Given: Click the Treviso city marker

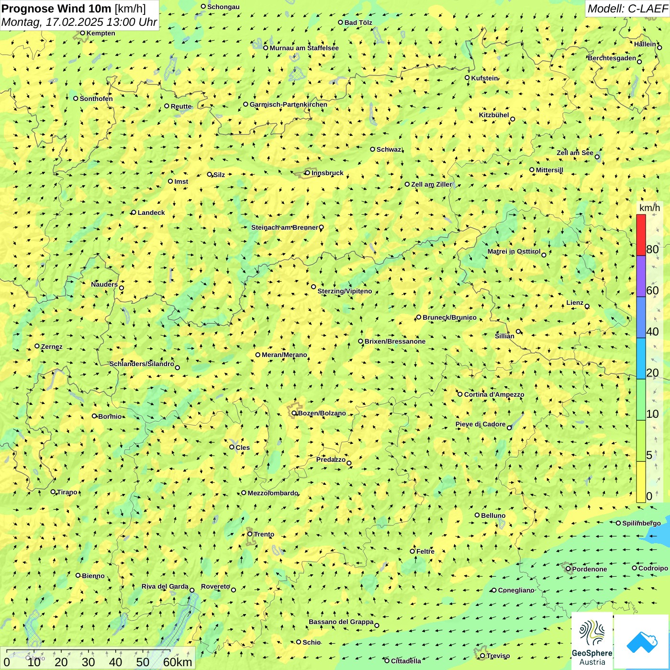Looking at the screenshot, I should (x=482, y=656).
